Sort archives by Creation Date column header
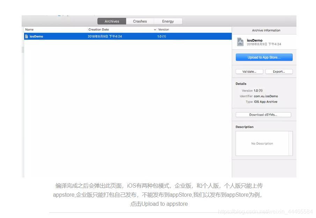The width and height of the screenshot is (316, 218). coord(98,29)
